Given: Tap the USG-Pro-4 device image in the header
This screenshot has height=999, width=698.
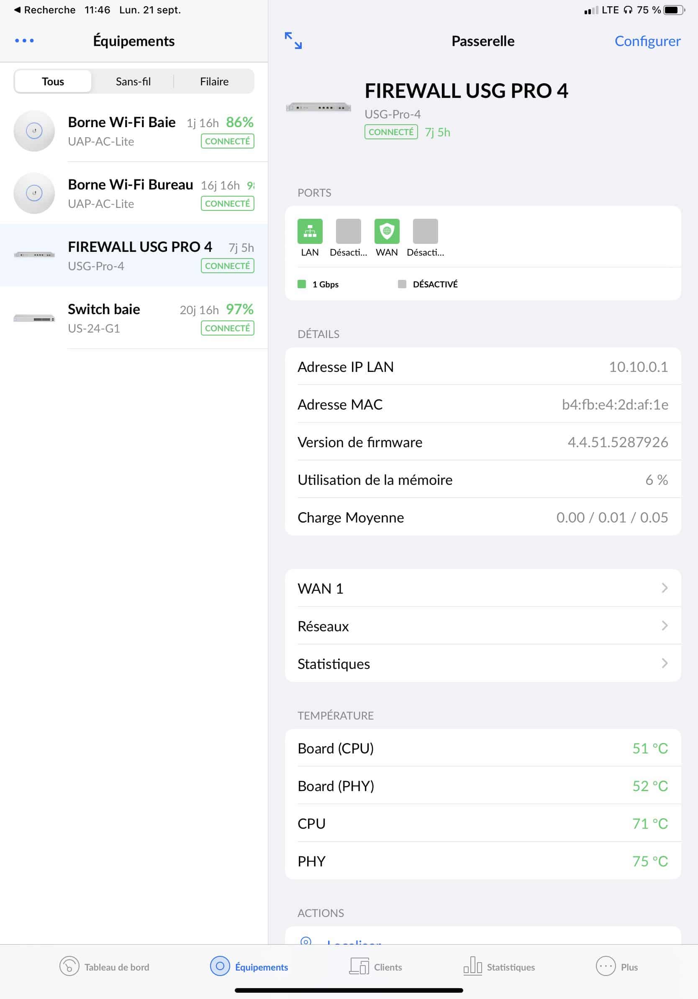Looking at the screenshot, I should 318,107.
